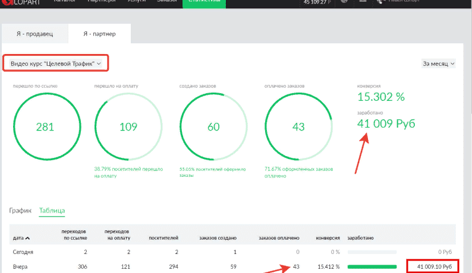Click the "109" went-to-payment circle

click(128, 126)
